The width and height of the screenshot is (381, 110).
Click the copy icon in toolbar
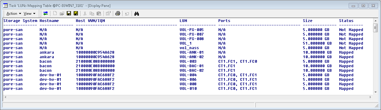click(x=92, y=13)
